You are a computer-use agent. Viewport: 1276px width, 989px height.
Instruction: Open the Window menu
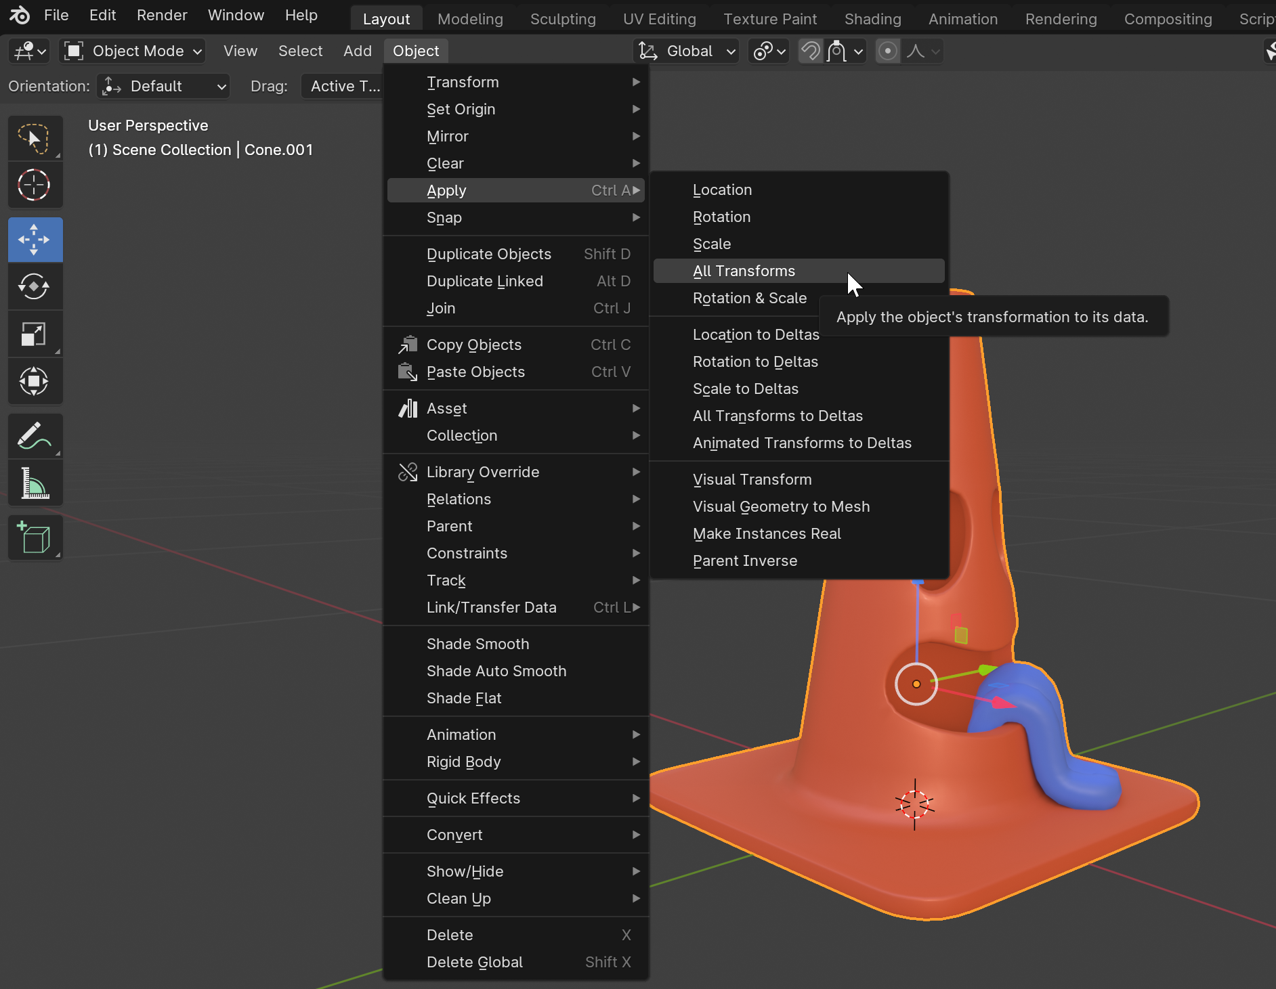pos(236,15)
